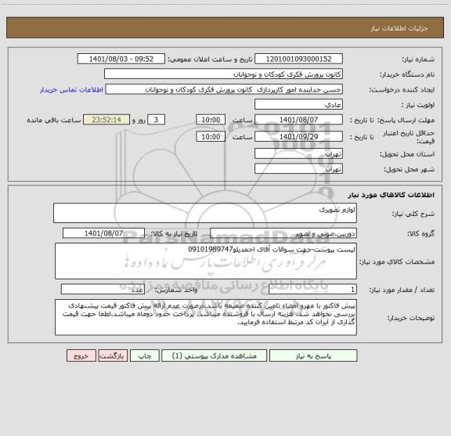Click the 'شهر محل تحویل:' label

tap(410, 169)
